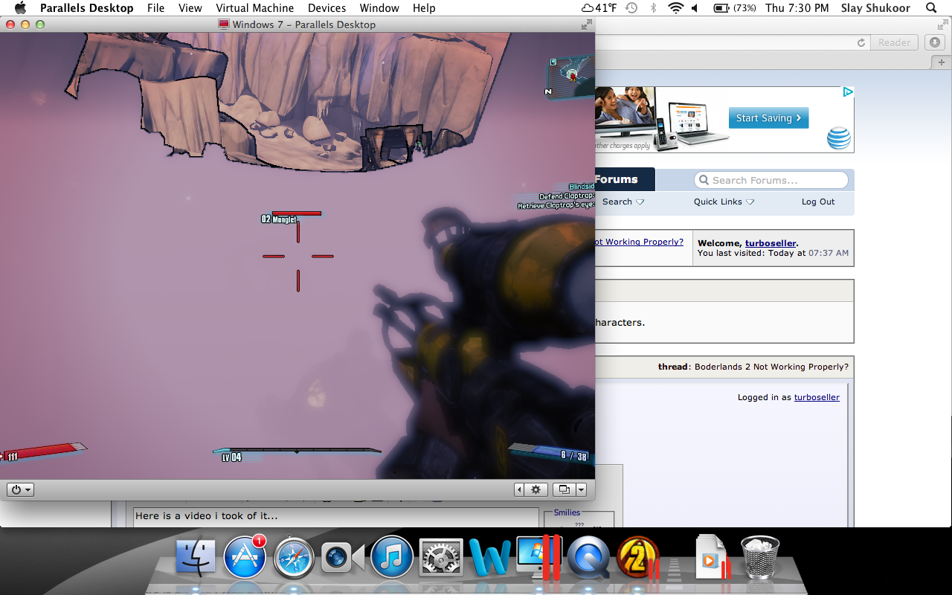Open Finder from the Dock
This screenshot has width=952, height=595.
click(196, 558)
